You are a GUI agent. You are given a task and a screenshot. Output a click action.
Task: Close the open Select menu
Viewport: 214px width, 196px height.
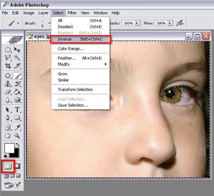coord(58,13)
